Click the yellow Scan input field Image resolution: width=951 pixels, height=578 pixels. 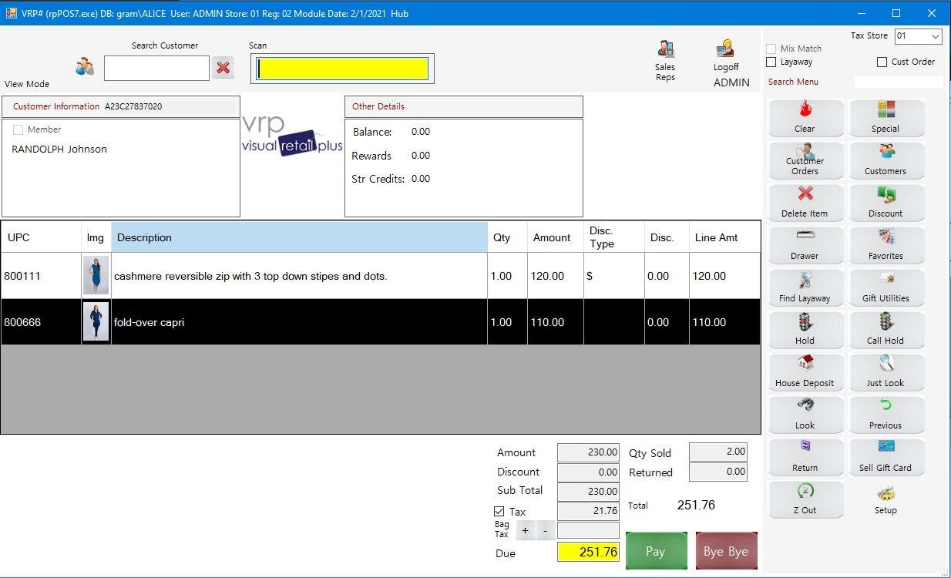(x=343, y=69)
